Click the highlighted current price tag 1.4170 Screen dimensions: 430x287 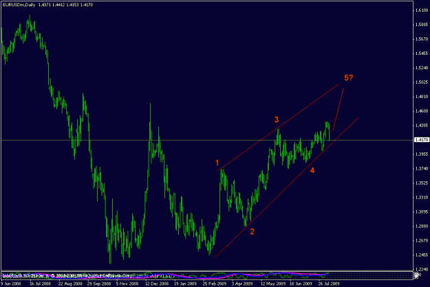[x=422, y=140]
